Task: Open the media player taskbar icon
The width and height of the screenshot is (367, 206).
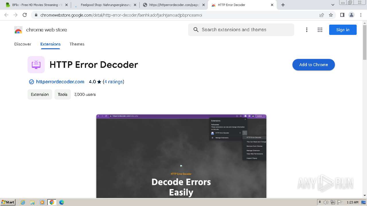Action: click(x=42, y=202)
